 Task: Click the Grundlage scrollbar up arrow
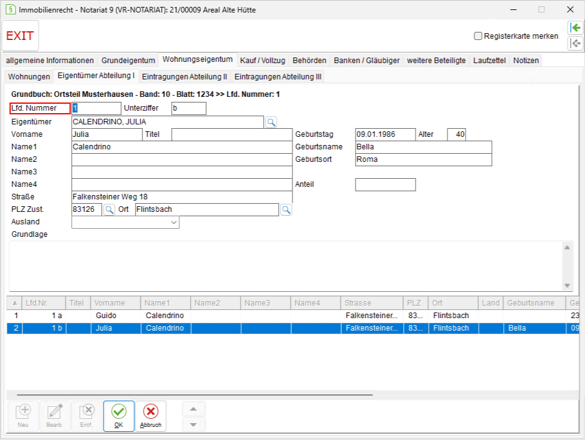pyautogui.click(x=567, y=247)
